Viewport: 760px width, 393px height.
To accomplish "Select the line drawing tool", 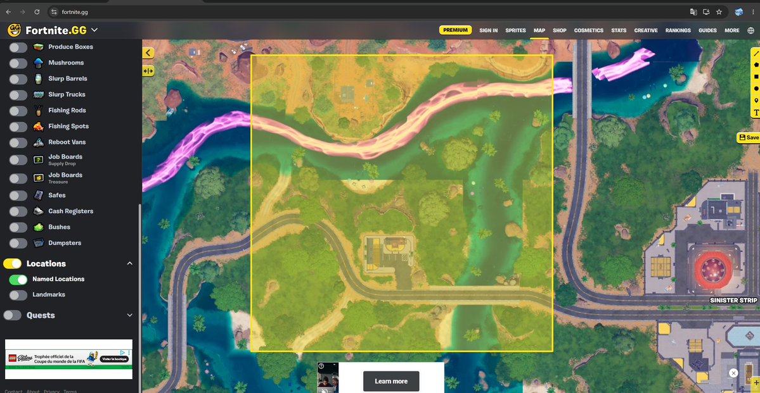I will click(756, 53).
